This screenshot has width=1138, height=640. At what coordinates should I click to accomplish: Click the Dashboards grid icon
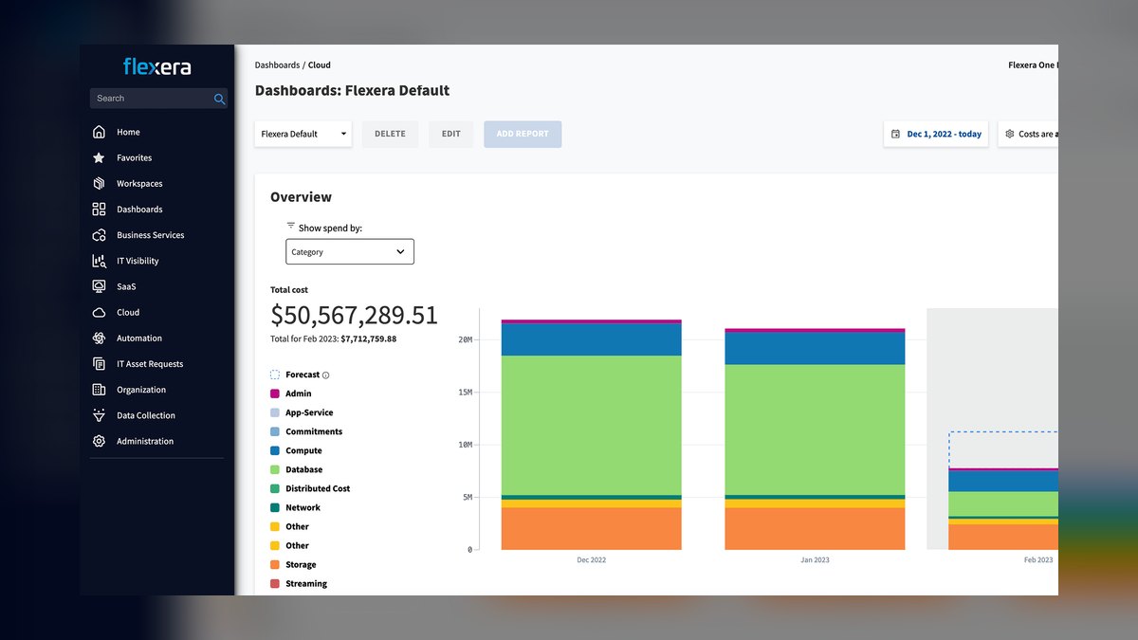tap(99, 209)
